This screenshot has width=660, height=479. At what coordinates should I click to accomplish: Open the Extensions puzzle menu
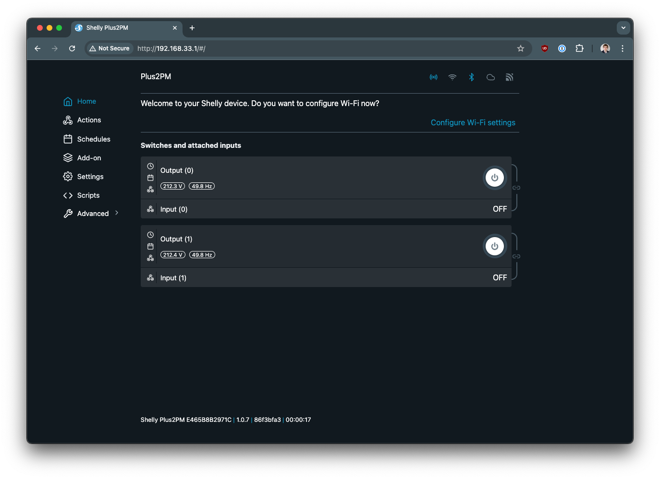(x=580, y=48)
